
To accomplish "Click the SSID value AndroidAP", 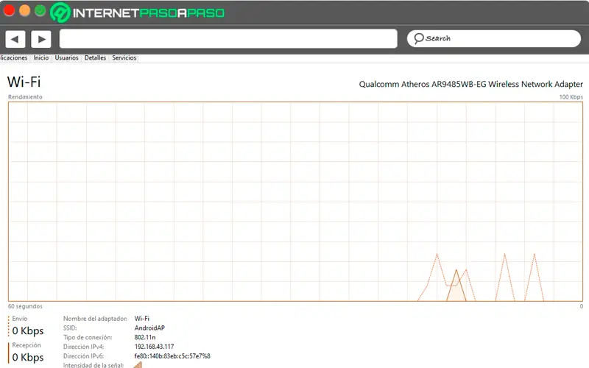I will click(149, 328).
